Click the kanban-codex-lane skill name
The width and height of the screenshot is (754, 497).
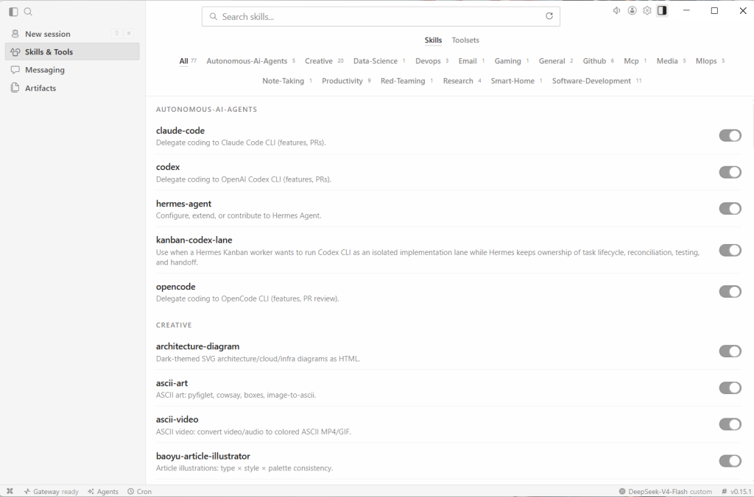click(x=194, y=240)
